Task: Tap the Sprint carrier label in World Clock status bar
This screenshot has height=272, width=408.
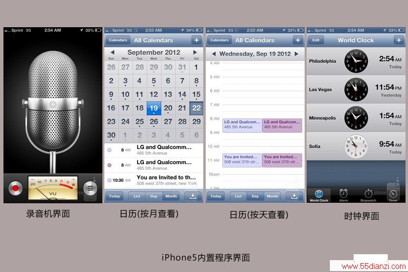Action: point(320,30)
